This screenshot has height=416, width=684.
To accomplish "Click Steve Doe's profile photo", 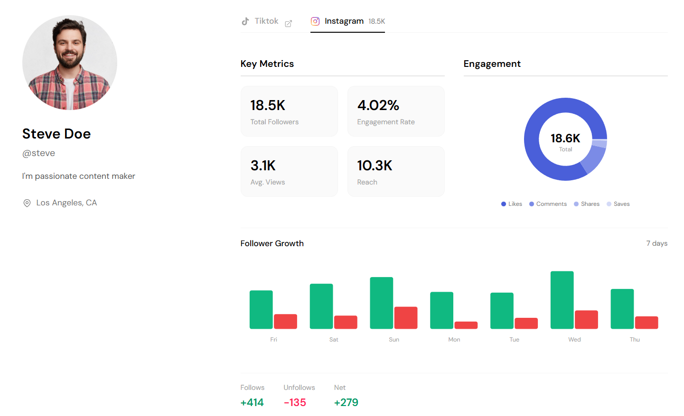I will tap(70, 63).
